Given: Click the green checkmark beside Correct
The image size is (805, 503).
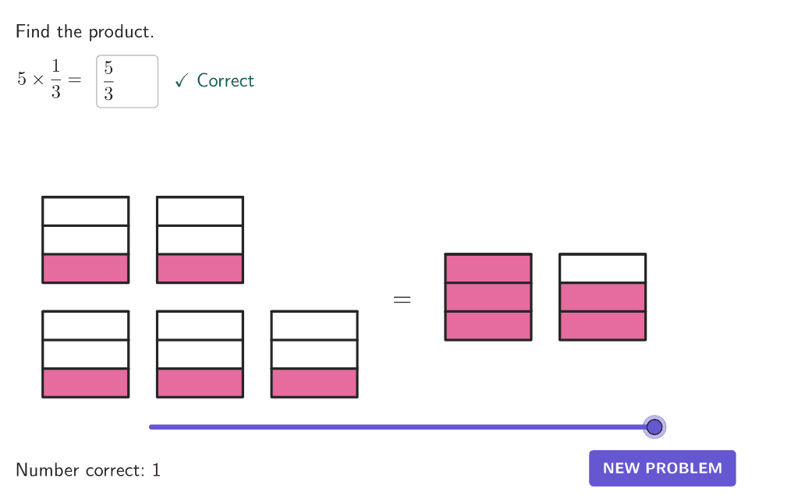Looking at the screenshot, I should click(181, 80).
